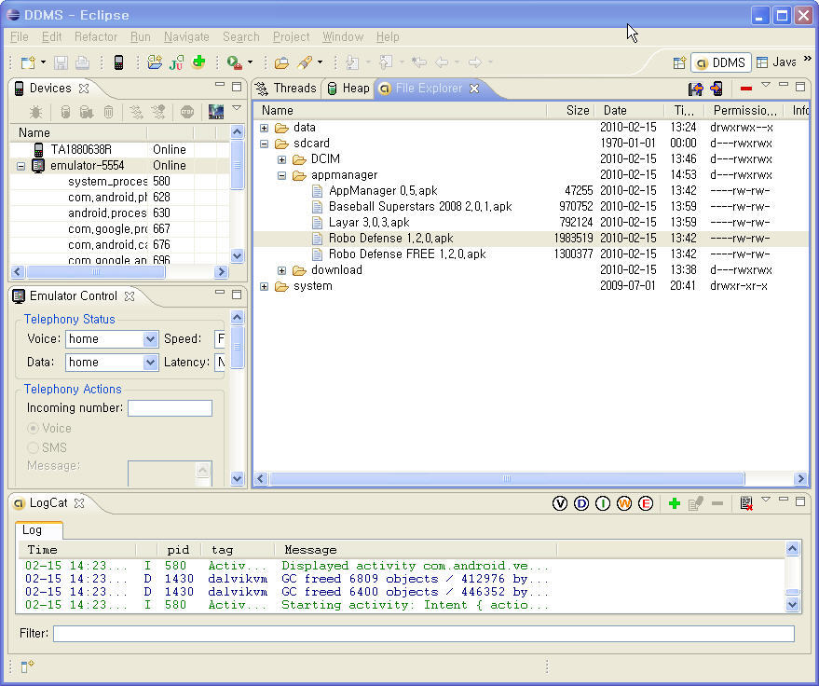This screenshot has height=686, width=819.
Task: Open the Window menu
Action: click(x=343, y=37)
